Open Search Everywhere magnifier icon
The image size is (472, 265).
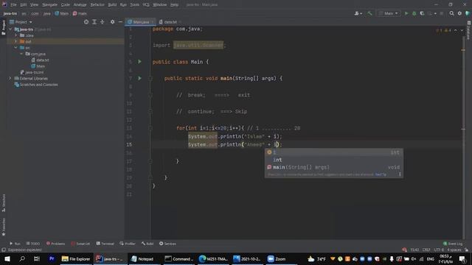point(451,13)
